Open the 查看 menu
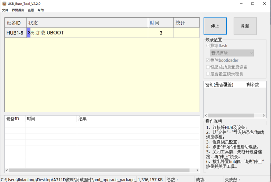Screen dimensions: 271x182 (x=31, y=10)
